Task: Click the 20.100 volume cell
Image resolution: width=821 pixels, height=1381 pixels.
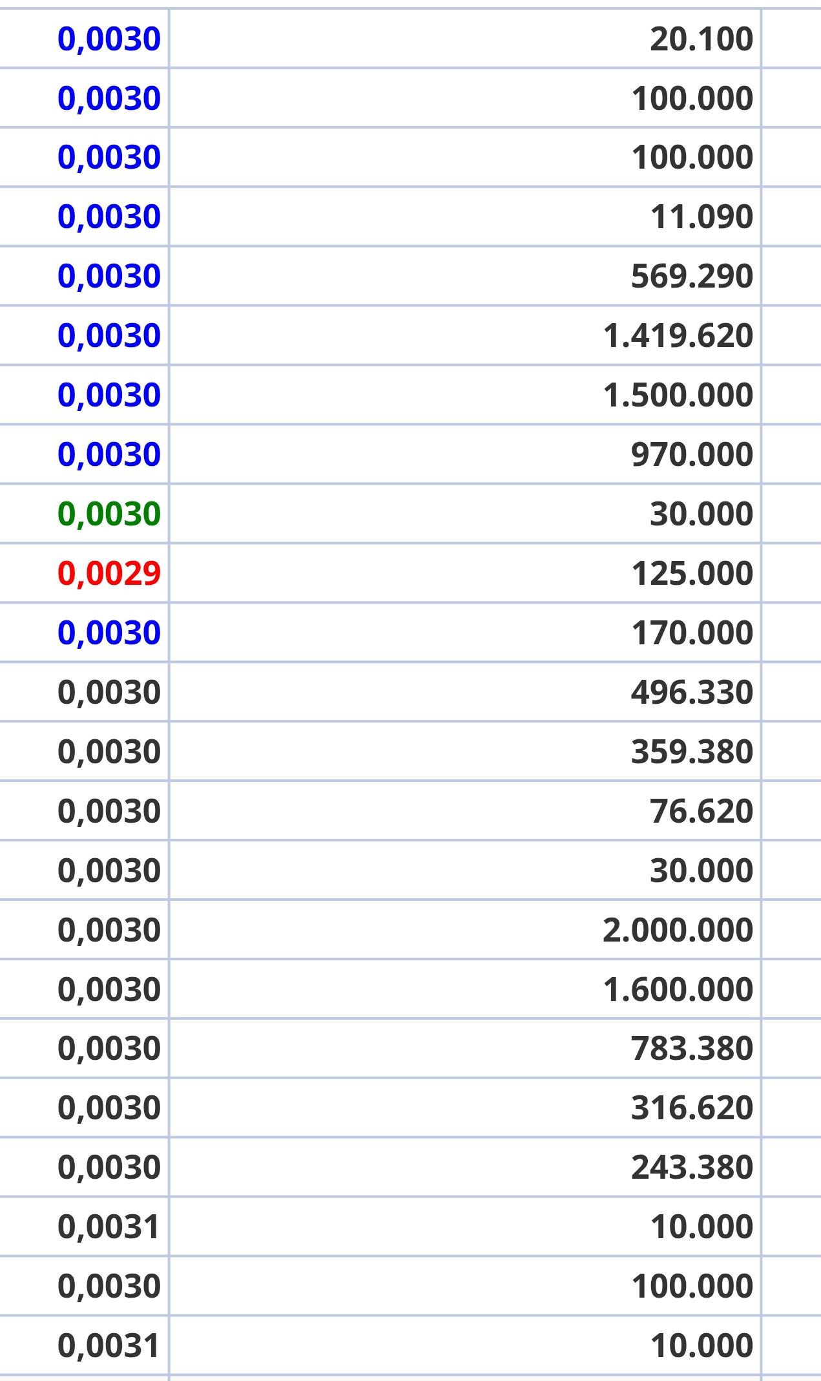Action: (701, 39)
